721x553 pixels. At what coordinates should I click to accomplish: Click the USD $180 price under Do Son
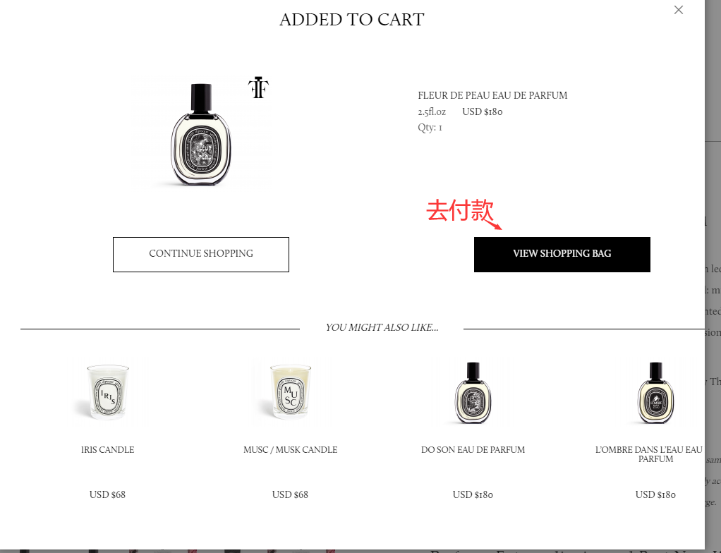[473, 494]
